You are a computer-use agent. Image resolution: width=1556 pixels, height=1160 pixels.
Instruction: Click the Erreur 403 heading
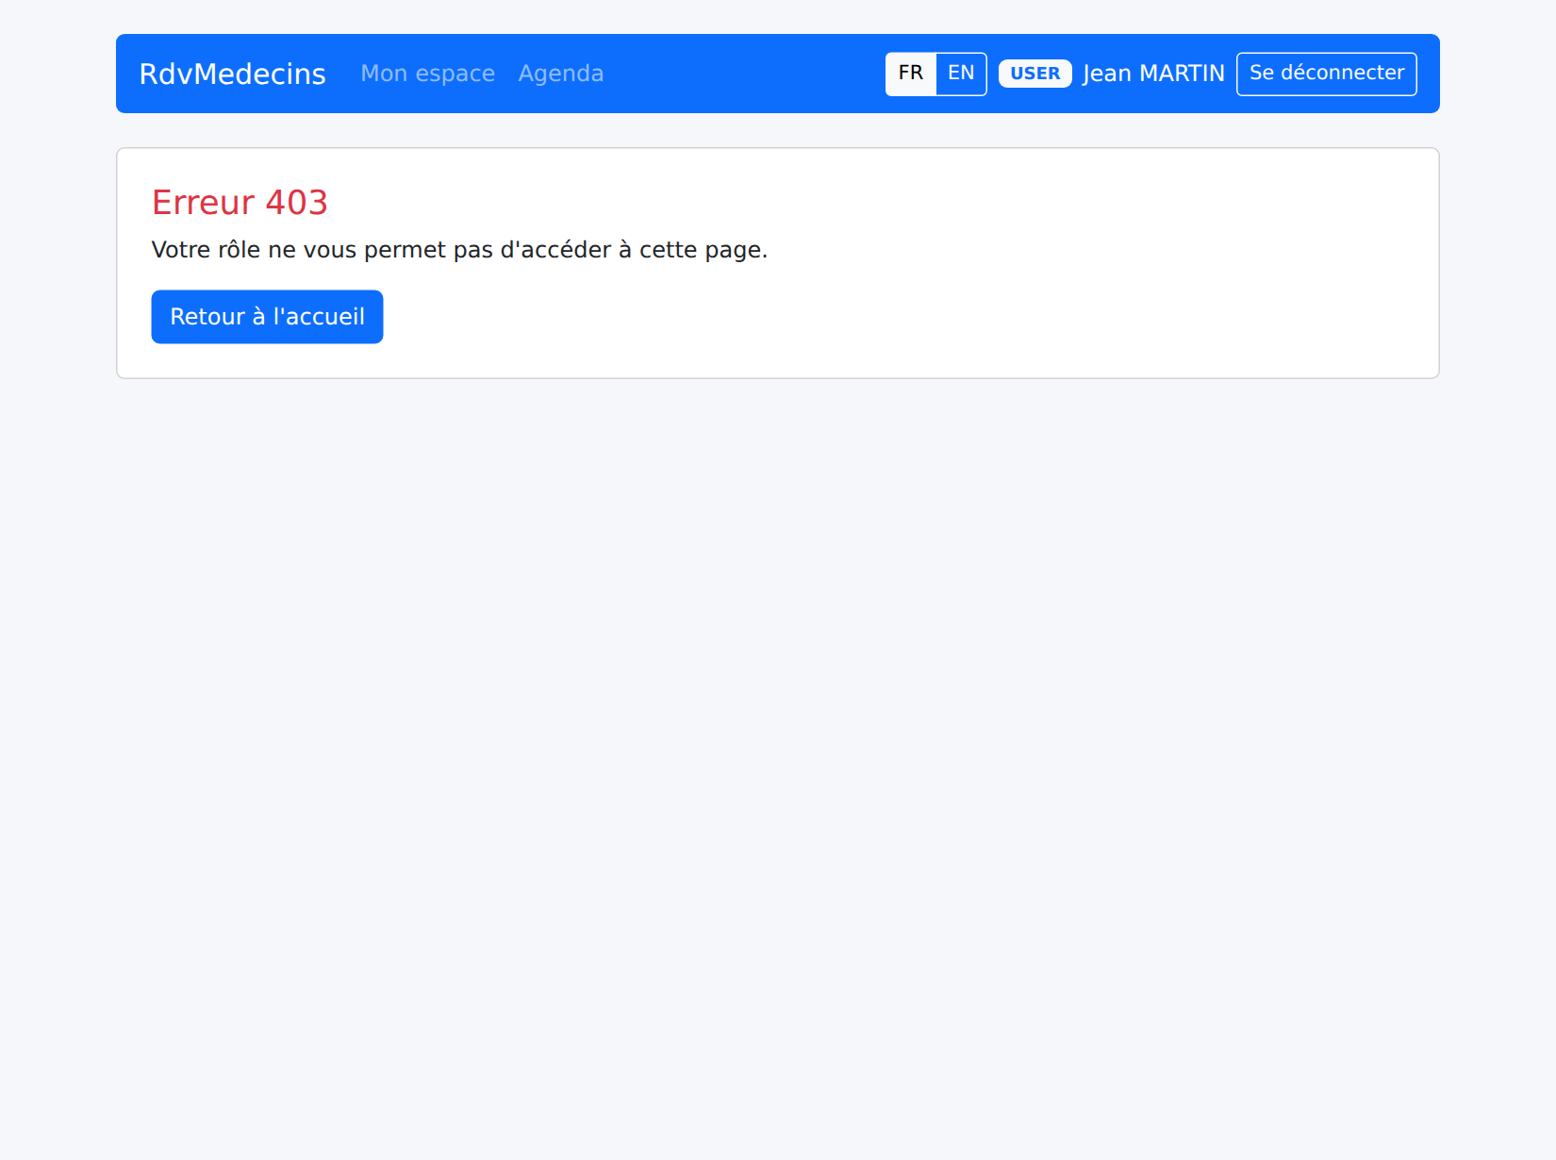[240, 203]
